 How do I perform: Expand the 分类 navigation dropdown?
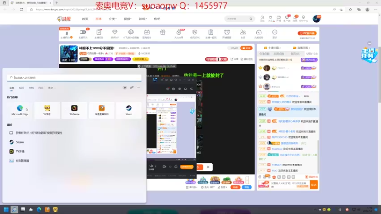pyautogui.click(x=112, y=19)
